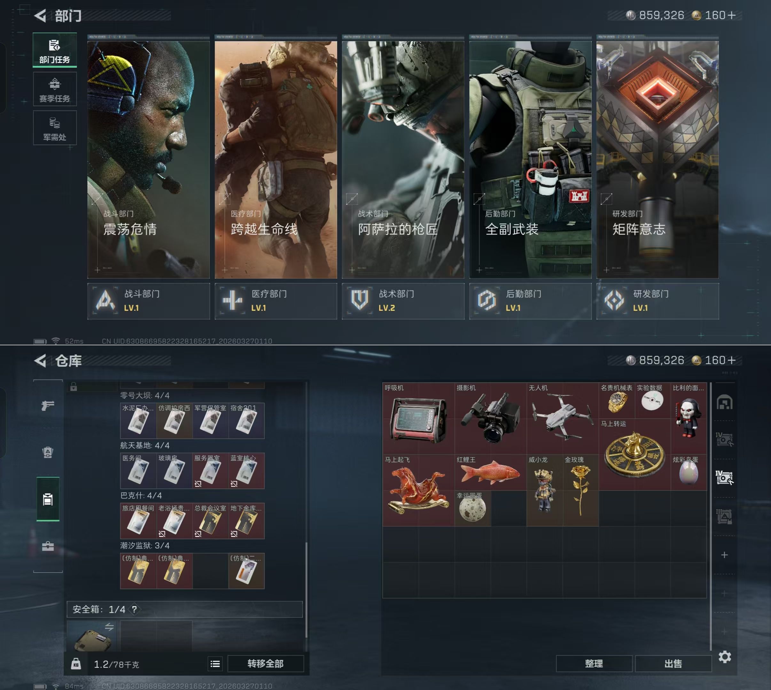Select the backpack category icon in warehouse sidebar

(x=48, y=452)
